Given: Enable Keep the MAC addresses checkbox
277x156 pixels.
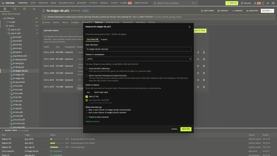Looking at the screenshot, I should click(87, 69).
